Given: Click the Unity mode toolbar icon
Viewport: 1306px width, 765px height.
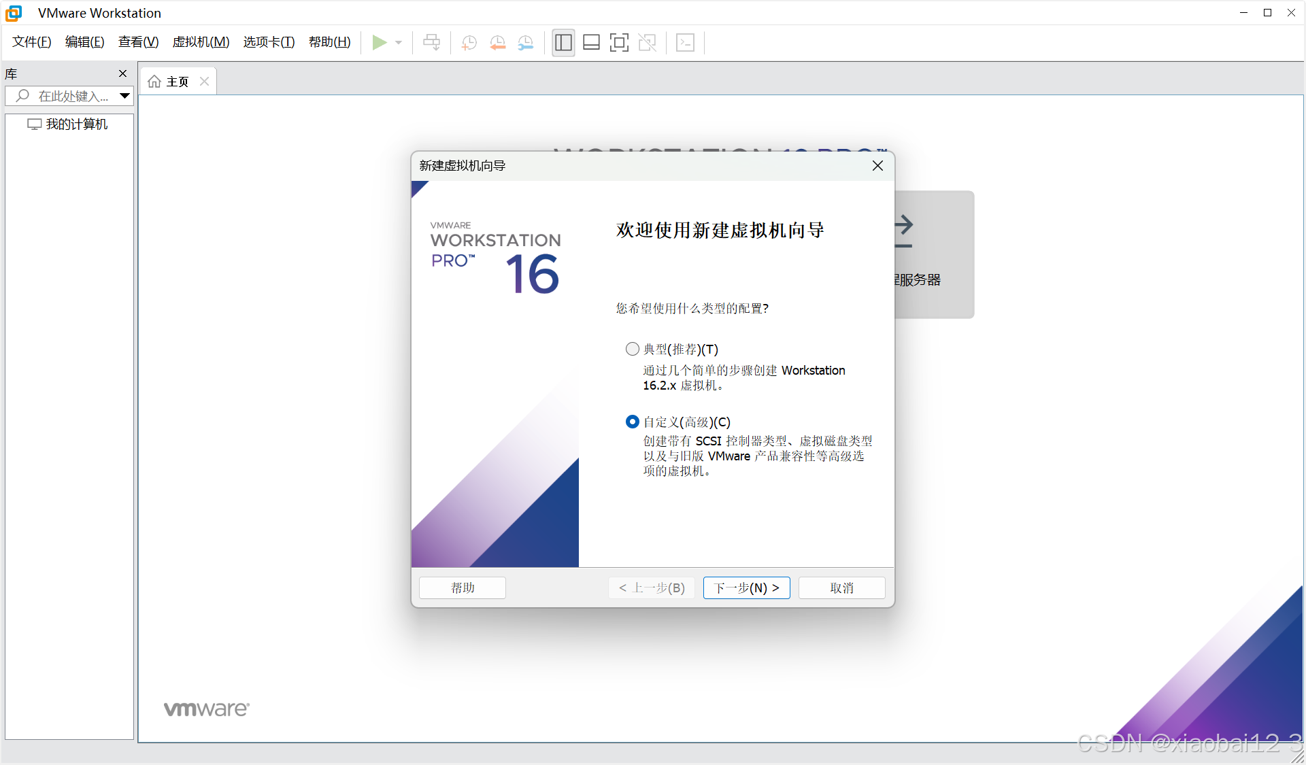Looking at the screenshot, I should point(647,42).
